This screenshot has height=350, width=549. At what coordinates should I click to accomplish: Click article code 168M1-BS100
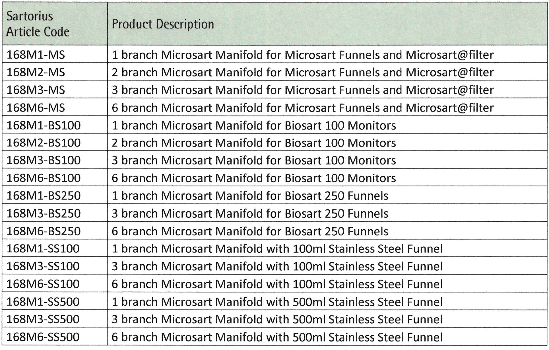[x=44, y=125]
